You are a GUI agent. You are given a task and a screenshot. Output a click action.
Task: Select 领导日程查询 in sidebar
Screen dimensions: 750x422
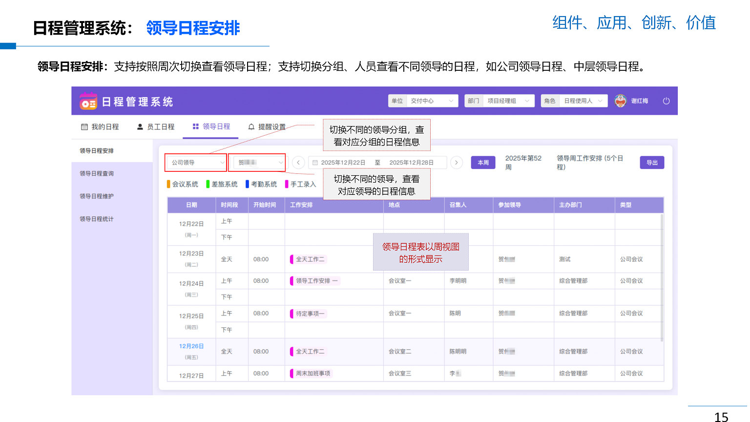click(x=97, y=173)
